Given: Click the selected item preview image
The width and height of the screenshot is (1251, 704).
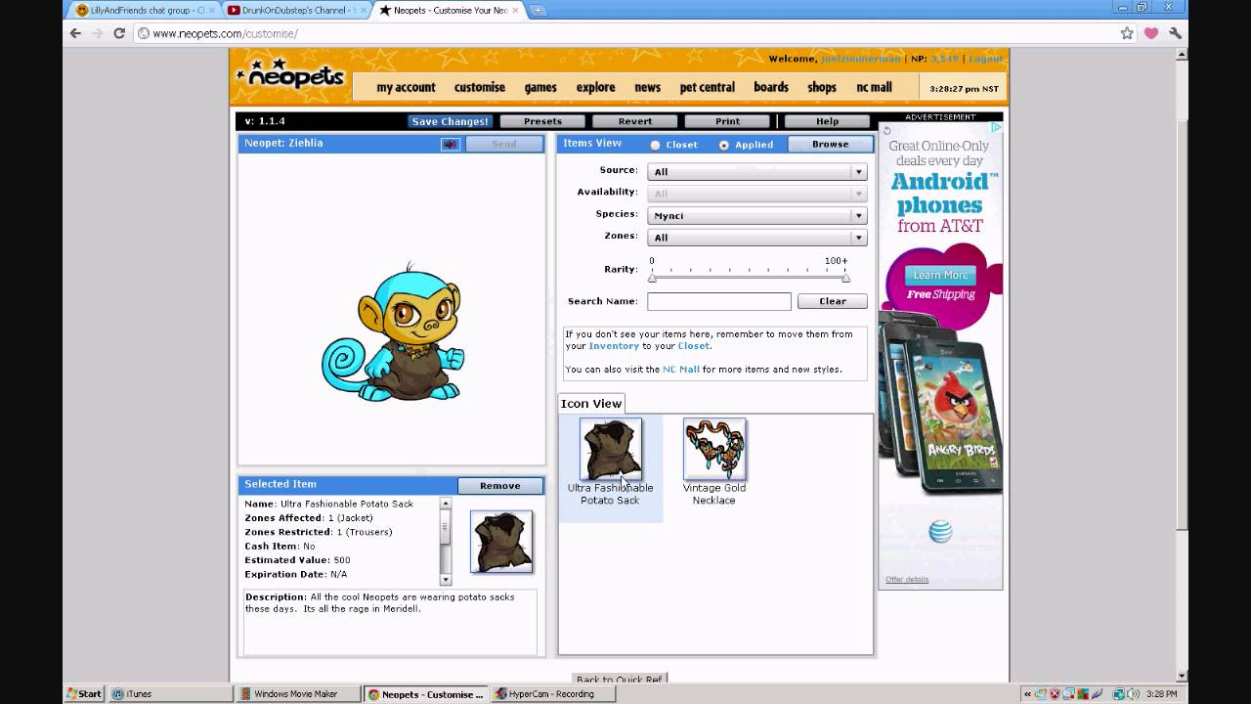Looking at the screenshot, I should coord(501,541).
